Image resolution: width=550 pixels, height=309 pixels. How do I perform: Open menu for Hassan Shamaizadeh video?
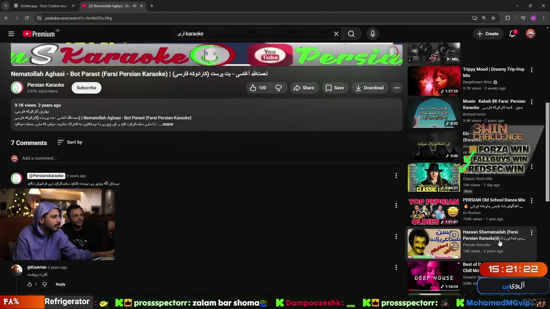532,233
